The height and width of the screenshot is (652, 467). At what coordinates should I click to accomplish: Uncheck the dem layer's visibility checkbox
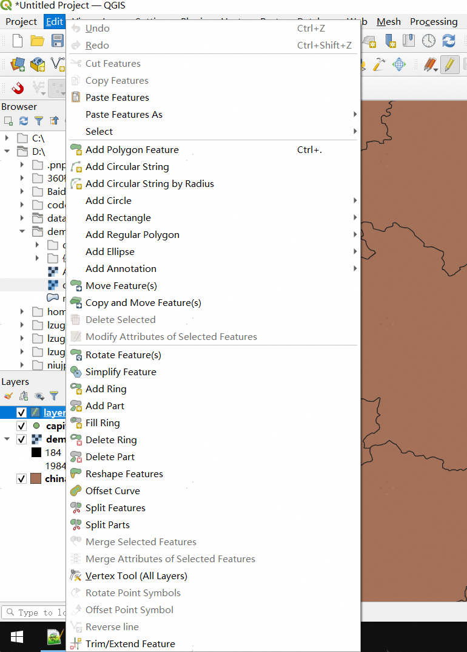(21, 440)
